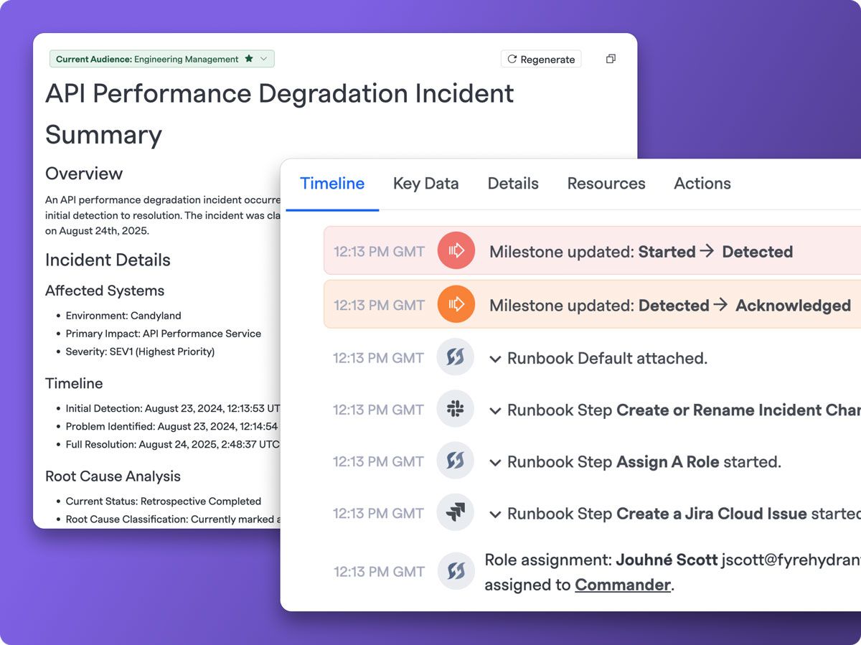This screenshot has height=645, width=861.
Task: Expand the Create or Rename Incident Channel step
Action: coord(495,411)
